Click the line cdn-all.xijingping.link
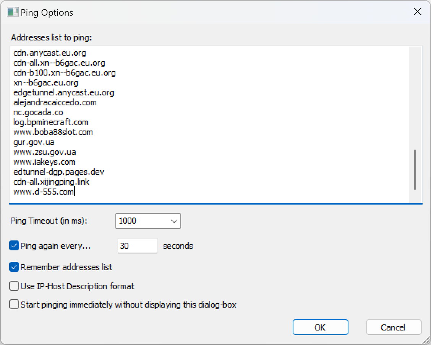Image resolution: width=431 pixels, height=345 pixels. pyautogui.click(x=51, y=182)
